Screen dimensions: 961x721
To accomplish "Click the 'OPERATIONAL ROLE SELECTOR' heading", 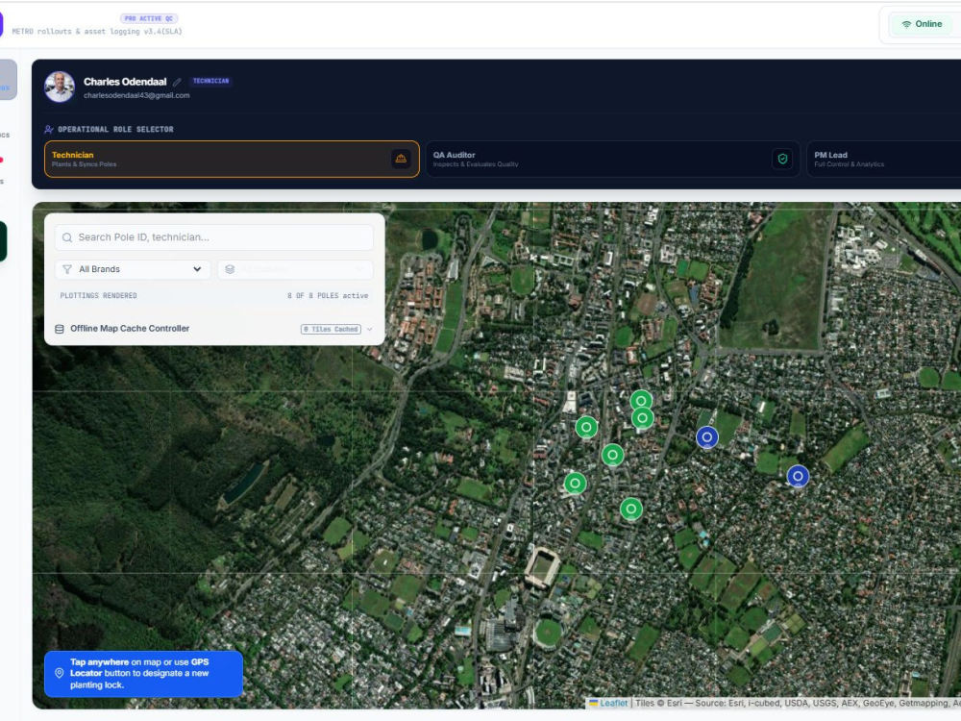I will click(116, 130).
